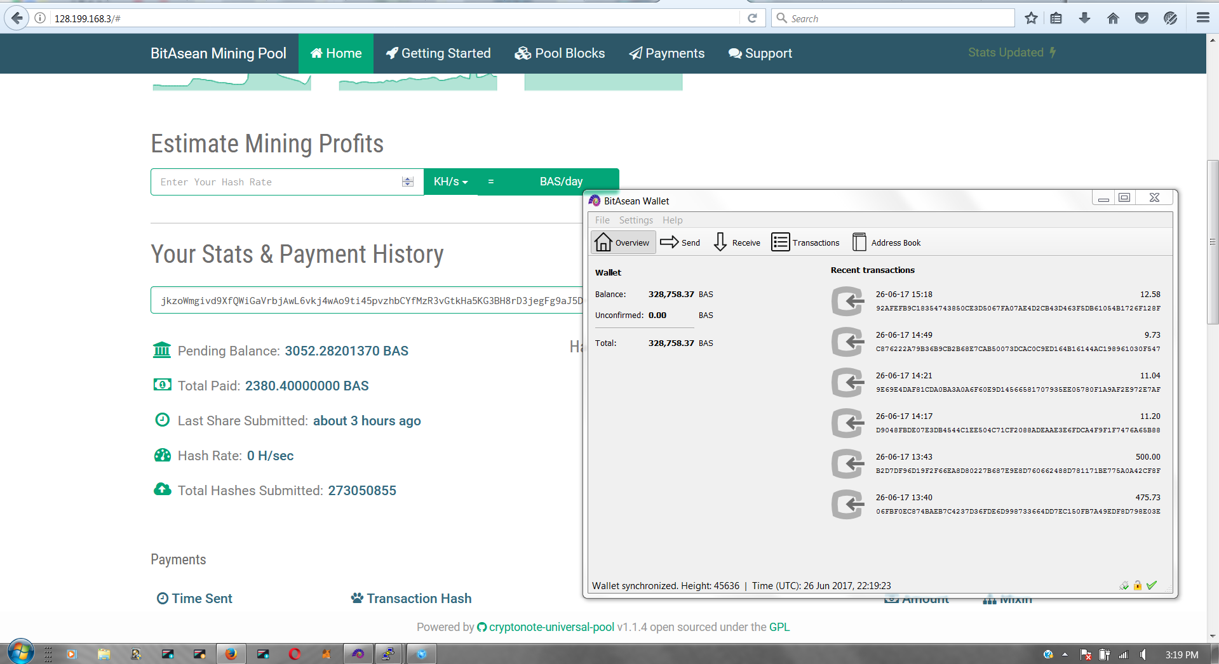Click the wallet balance 328,758.37 value
Screen dimensions: 1219x664
click(671, 295)
